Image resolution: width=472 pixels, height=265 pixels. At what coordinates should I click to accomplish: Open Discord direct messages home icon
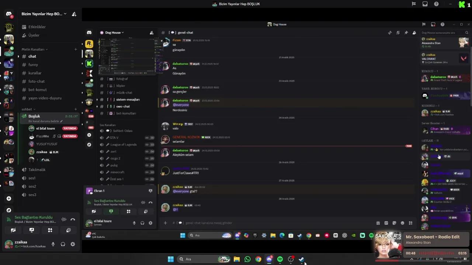[x=9, y=14]
